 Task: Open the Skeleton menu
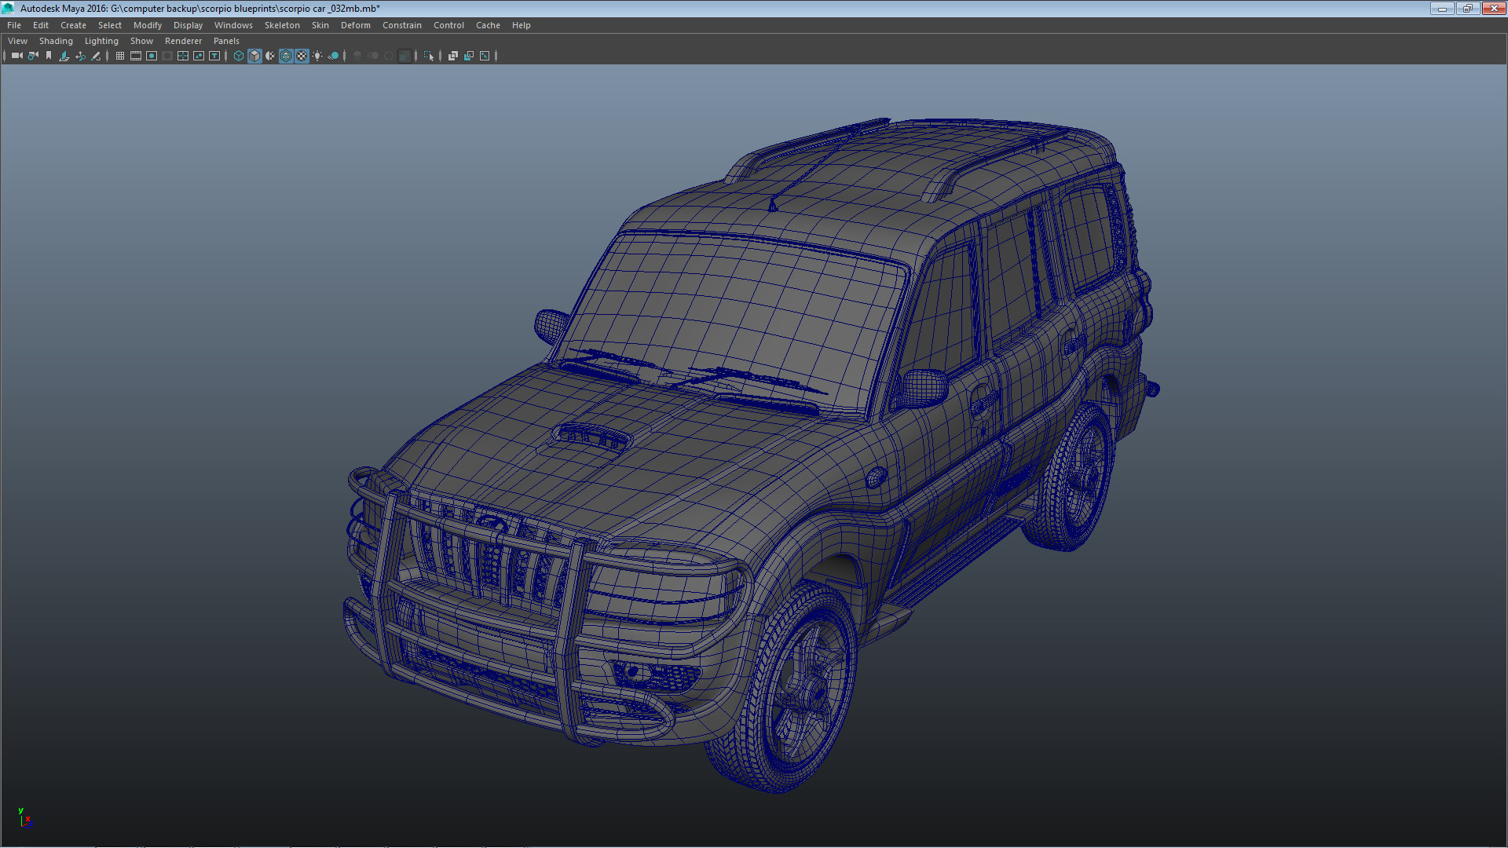[x=282, y=25]
